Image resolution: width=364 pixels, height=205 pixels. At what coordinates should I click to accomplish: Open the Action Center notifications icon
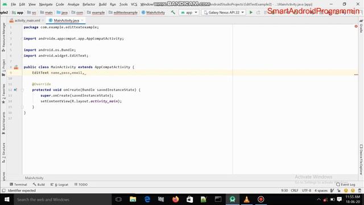(339, 199)
